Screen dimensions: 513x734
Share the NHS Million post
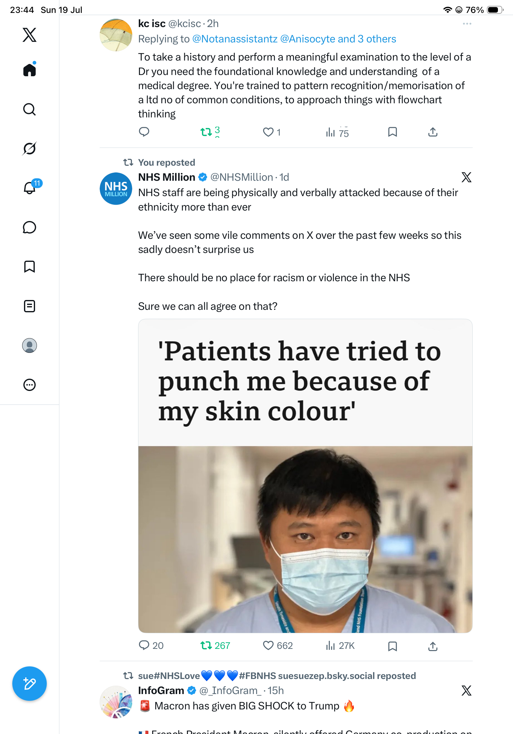[433, 646]
